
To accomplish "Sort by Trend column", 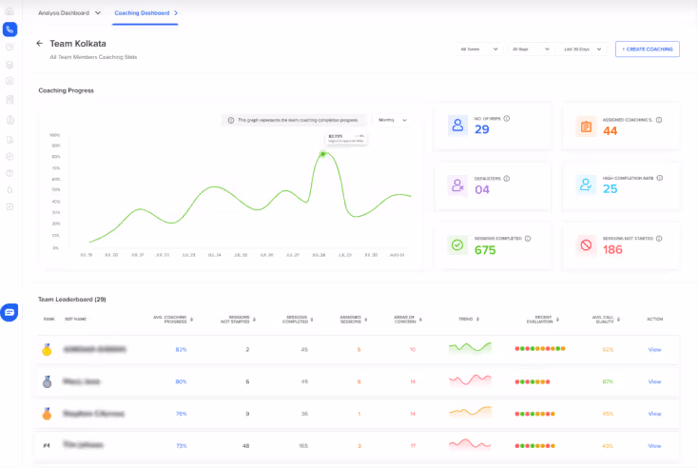I will (x=477, y=319).
